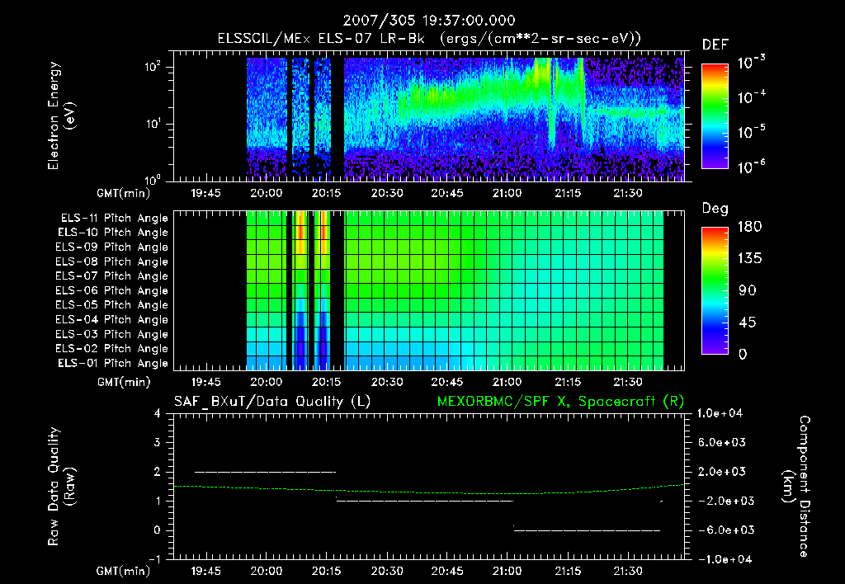Click the Electron Energy (eV) axis label
Image resolution: width=845 pixels, height=584 pixels.
pos(61,115)
